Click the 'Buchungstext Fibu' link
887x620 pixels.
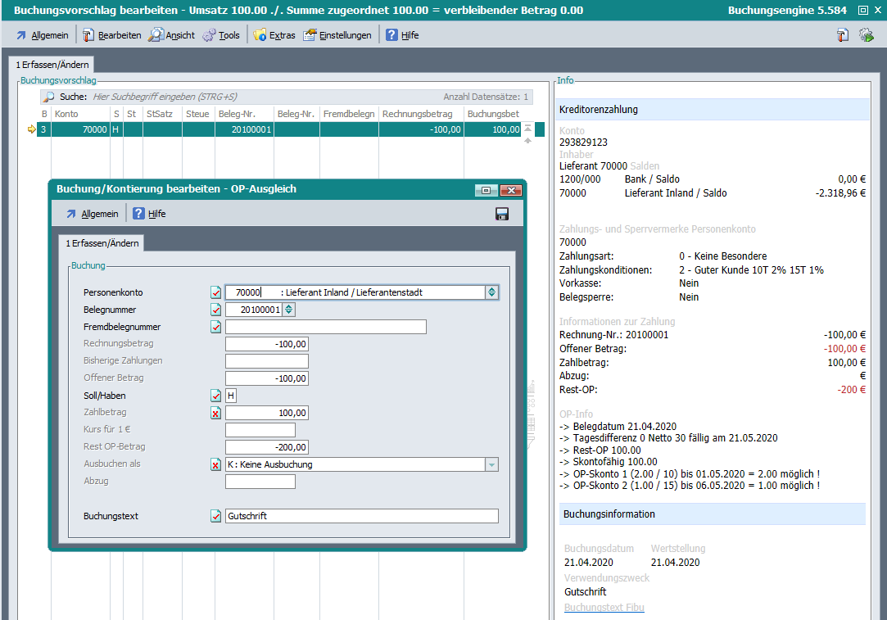[604, 607]
